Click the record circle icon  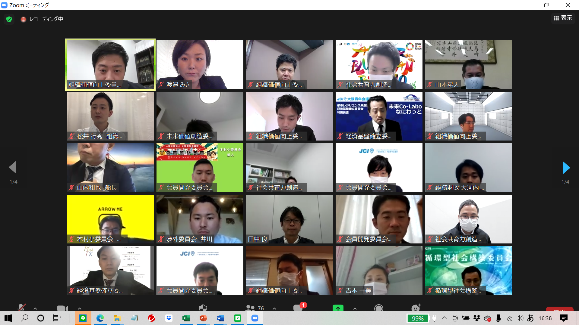point(378,308)
